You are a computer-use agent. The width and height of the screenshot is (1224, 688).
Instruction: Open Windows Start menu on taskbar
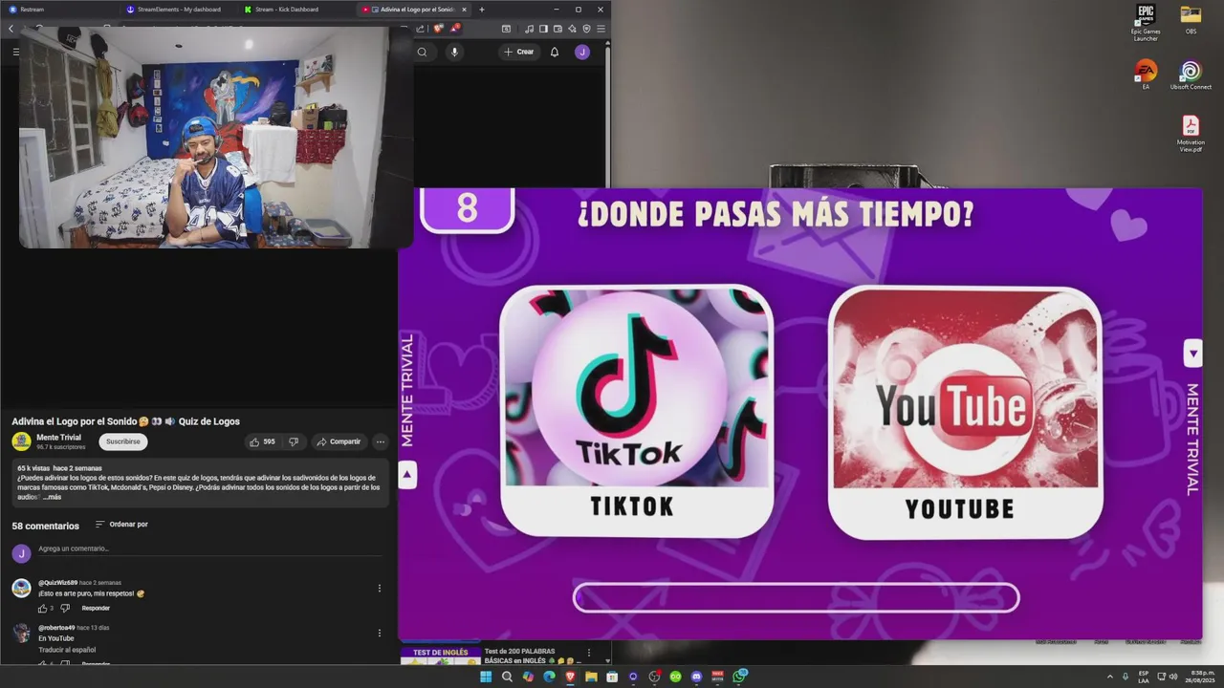[x=486, y=677]
